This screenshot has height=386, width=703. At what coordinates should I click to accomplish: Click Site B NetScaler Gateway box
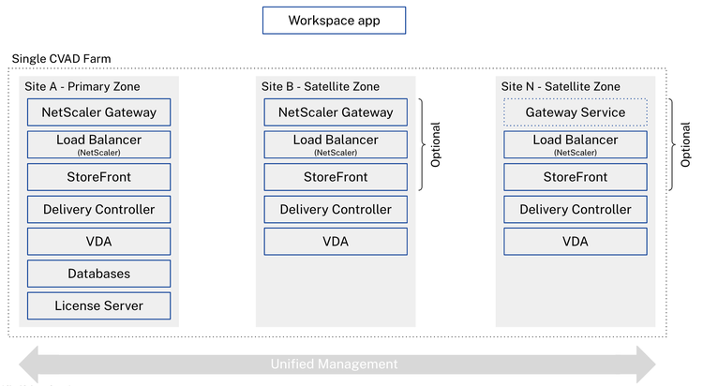point(336,112)
